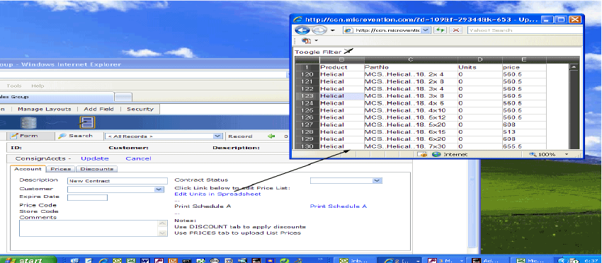Click the Forward arrow in popup browser
This screenshot has height=263, width=602.
(x=319, y=30)
